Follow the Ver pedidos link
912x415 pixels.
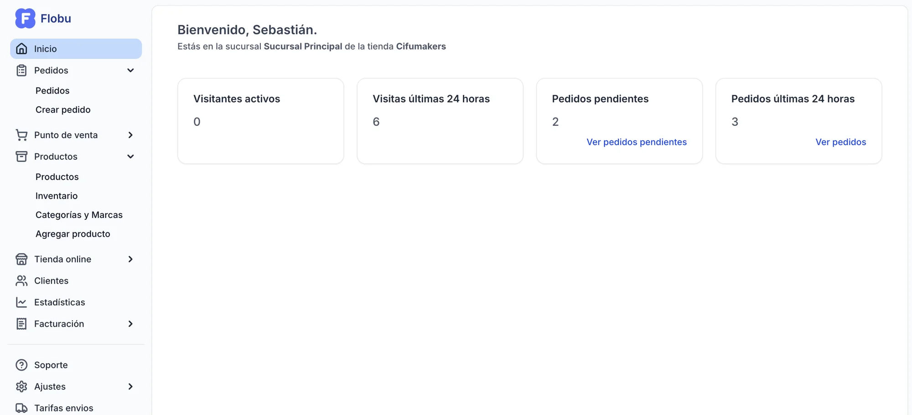840,142
